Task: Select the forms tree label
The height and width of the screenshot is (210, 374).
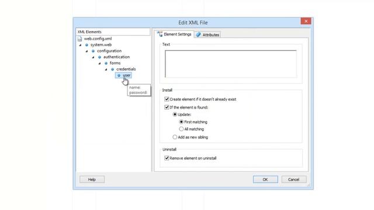Action: pyautogui.click(x=115, y=63)
